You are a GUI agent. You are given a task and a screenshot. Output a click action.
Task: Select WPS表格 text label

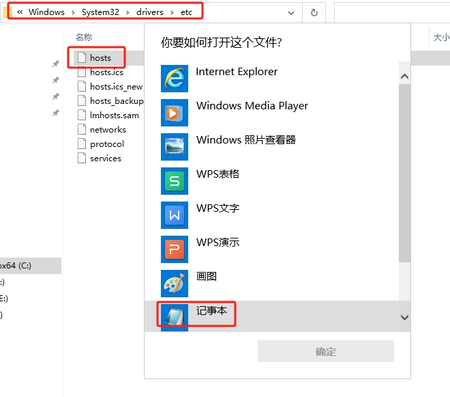(x=217, y=174)
